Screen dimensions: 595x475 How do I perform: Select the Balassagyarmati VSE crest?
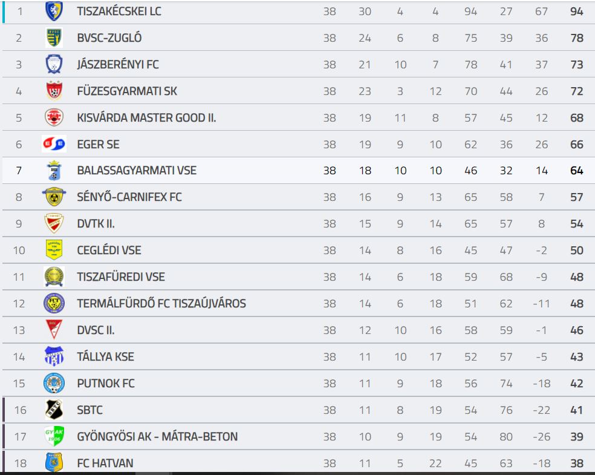[54, 171]
